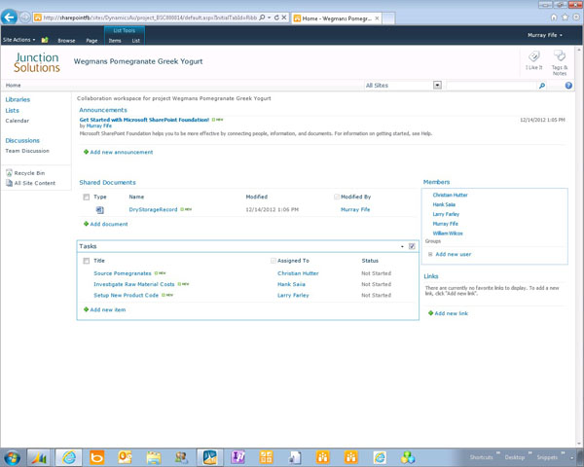Open browser Tools gear icon

[x=576, y=18]
